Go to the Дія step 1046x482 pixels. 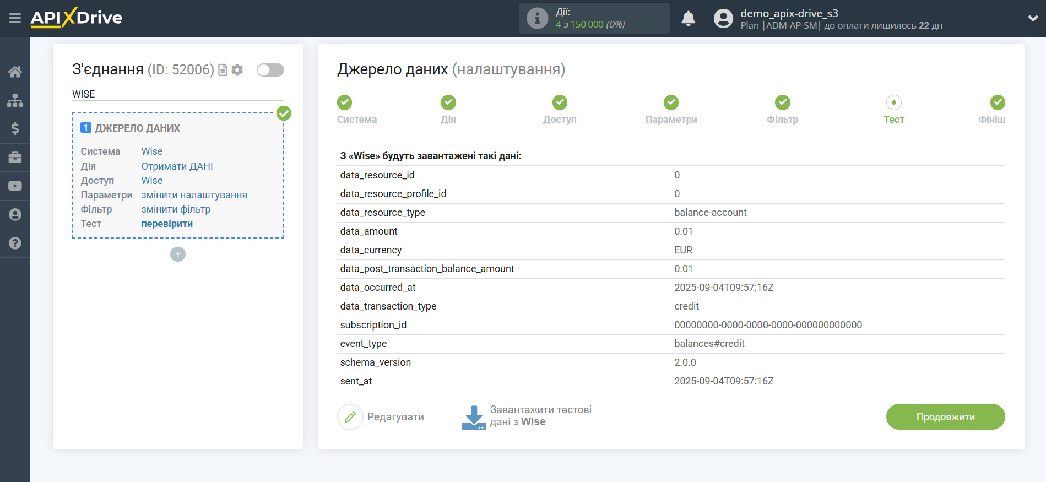(x=448, y=102)
